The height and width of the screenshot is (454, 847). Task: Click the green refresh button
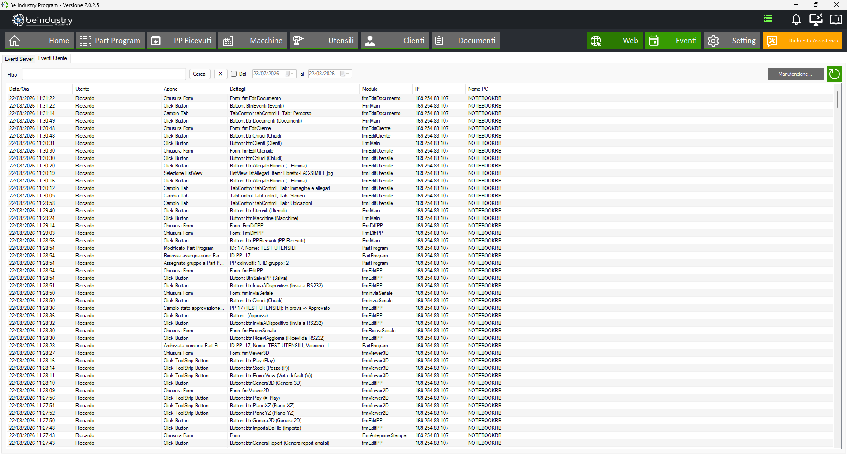[834, 74]
